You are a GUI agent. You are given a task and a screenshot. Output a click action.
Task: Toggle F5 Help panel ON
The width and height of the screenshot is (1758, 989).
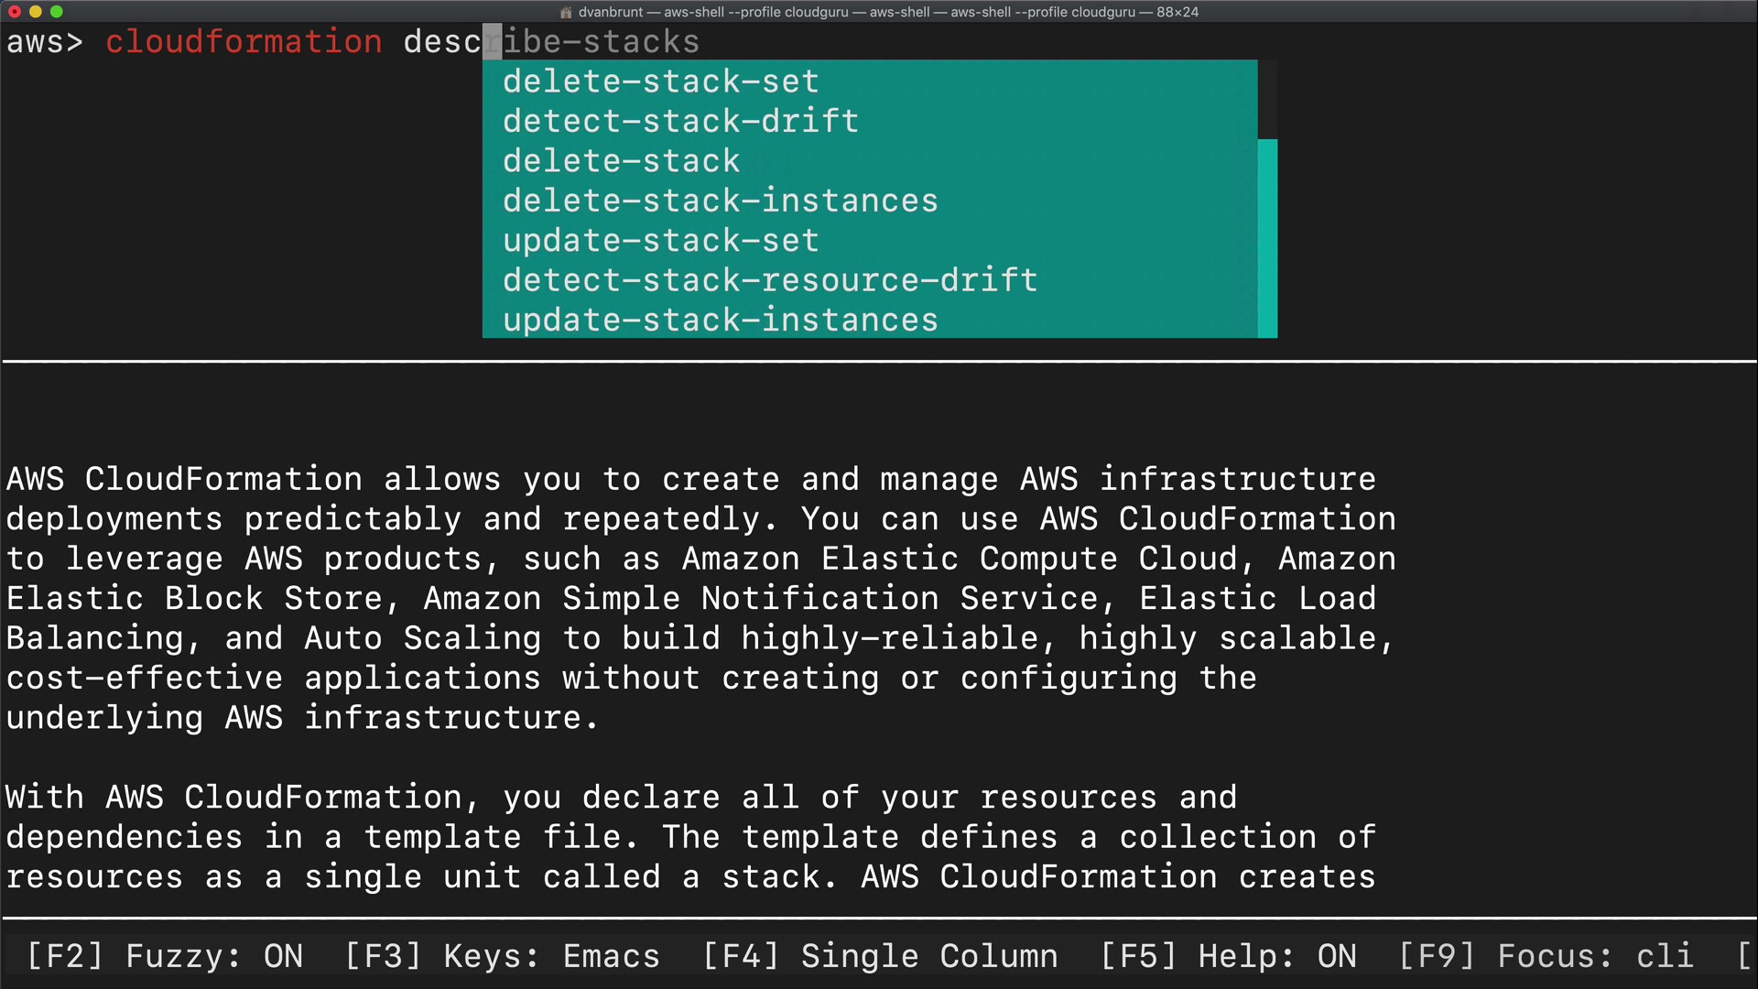click(1228, 956)
